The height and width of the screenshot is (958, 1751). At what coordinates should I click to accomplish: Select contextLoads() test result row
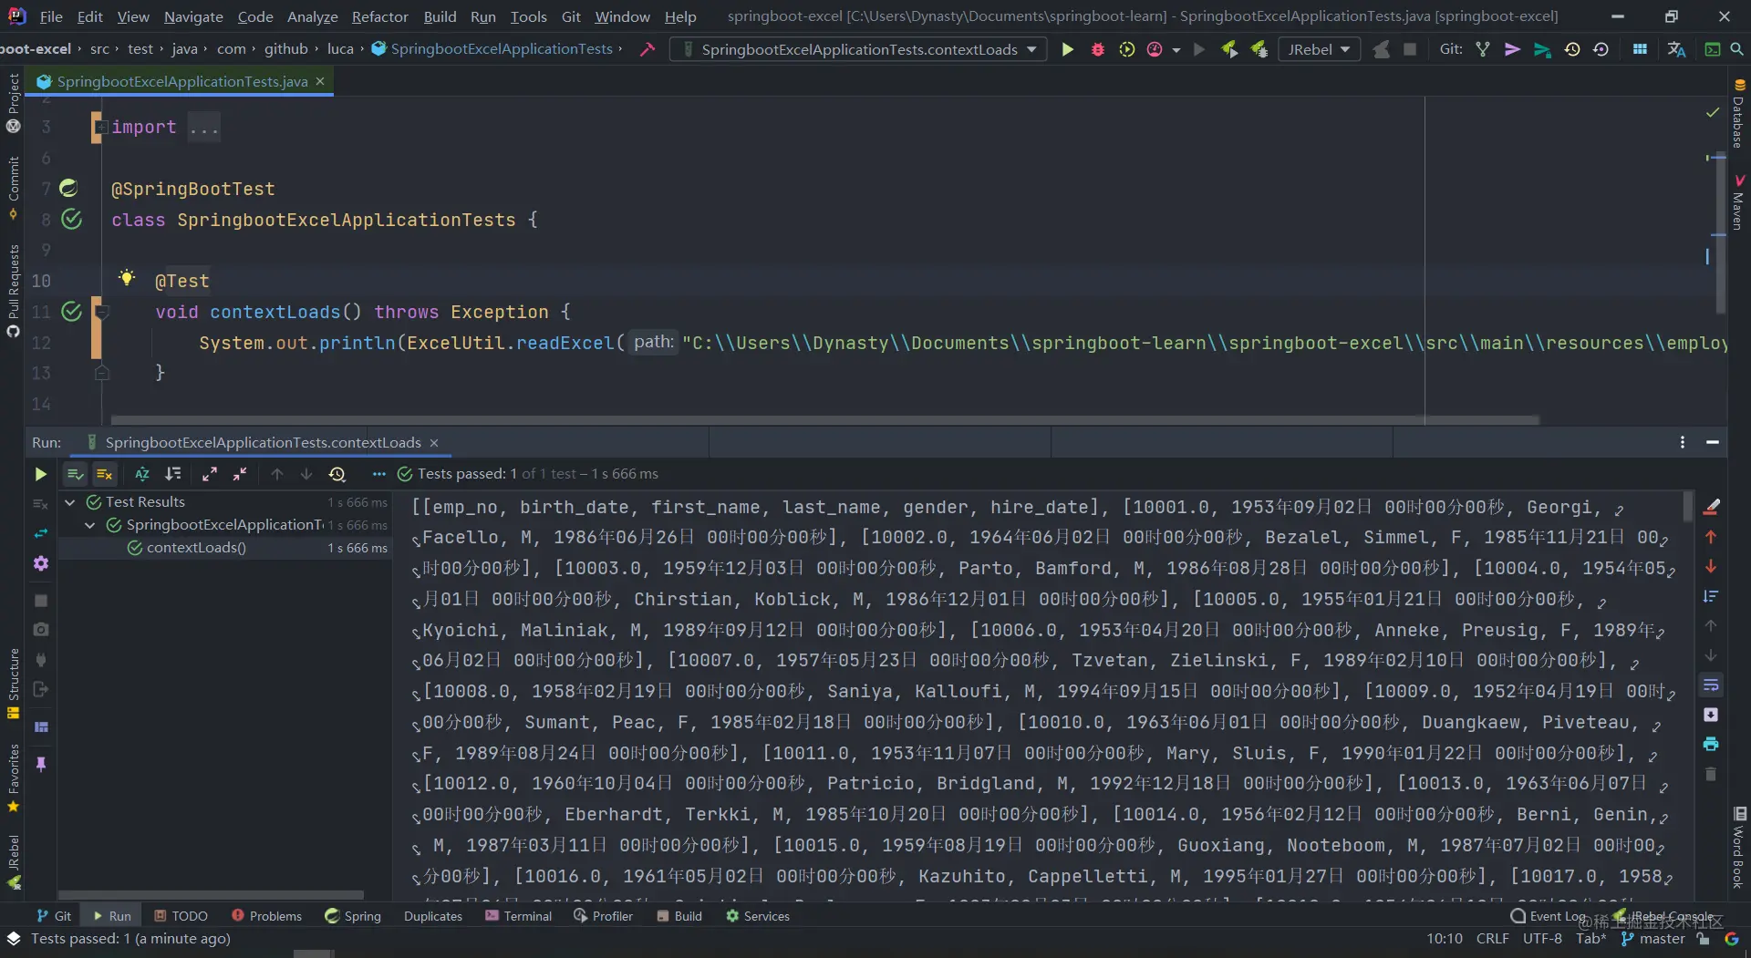[224, 548]
